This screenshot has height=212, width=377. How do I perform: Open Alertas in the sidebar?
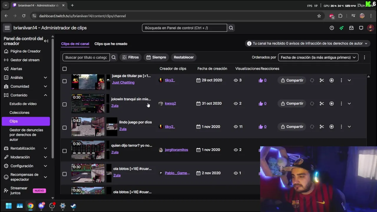pos(16,69)
